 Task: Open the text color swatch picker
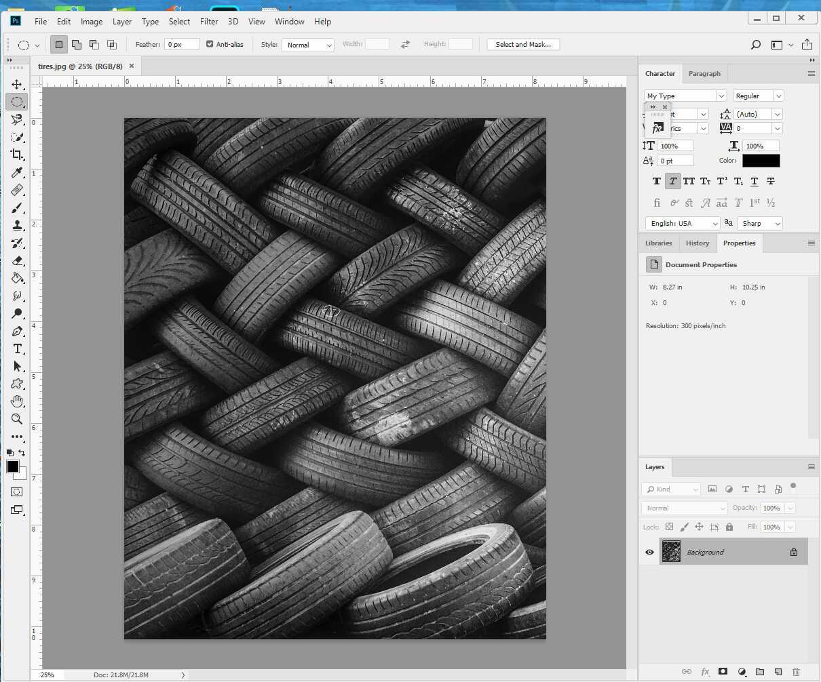[761, 161]
